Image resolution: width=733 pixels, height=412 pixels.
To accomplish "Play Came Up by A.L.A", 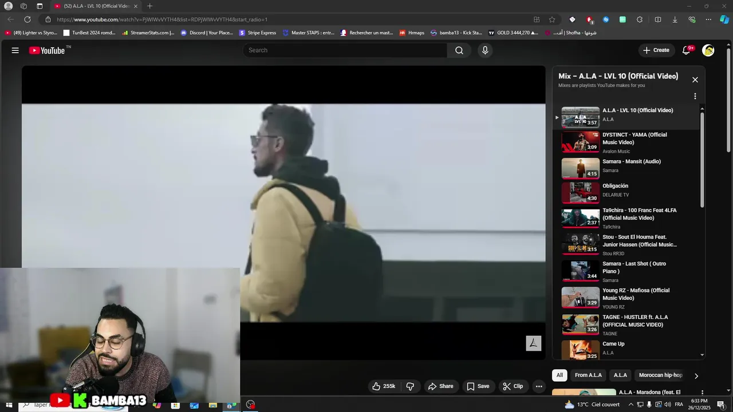I will pyautogui.click(x=626, y=349).
